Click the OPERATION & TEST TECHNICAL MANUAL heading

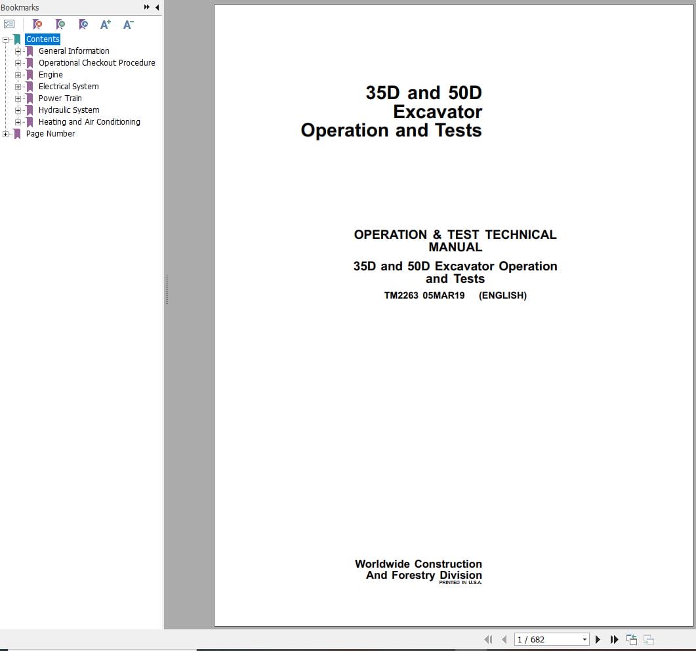coord(455,241)
